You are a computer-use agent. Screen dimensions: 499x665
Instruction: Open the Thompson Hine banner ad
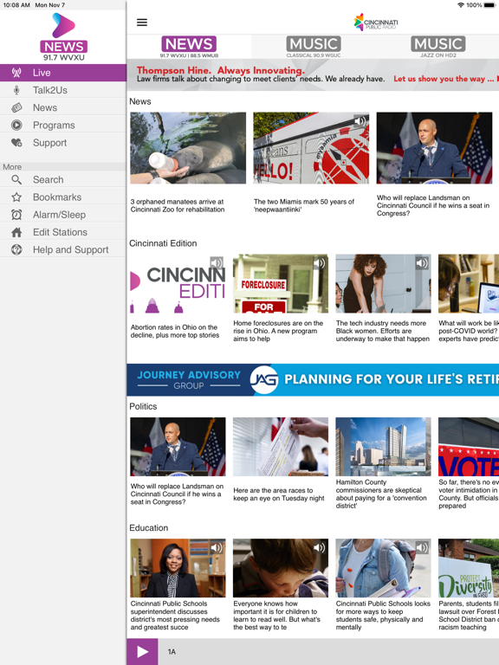[x=313, y=74]
